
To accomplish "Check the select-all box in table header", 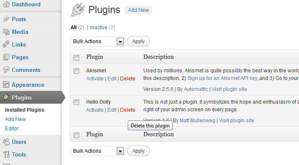I will (76, 58).
